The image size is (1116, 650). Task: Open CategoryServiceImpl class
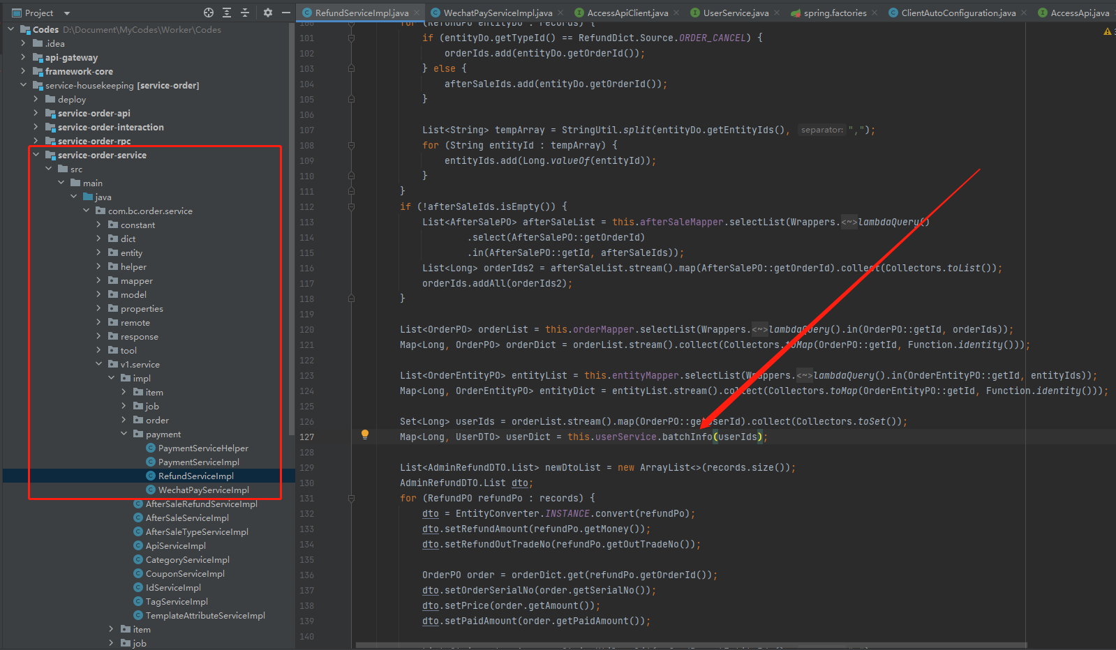coord(188,559)
